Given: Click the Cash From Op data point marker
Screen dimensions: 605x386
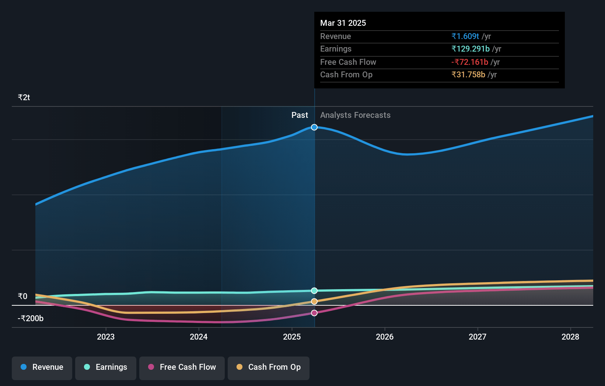Looking at the screenshot, I should pos(314,301).
